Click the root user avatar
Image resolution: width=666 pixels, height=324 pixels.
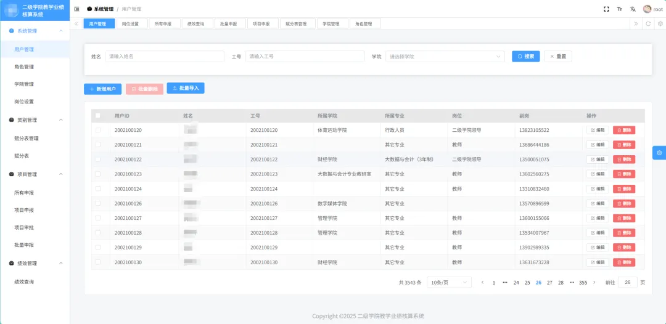click(x=647, y=9)
